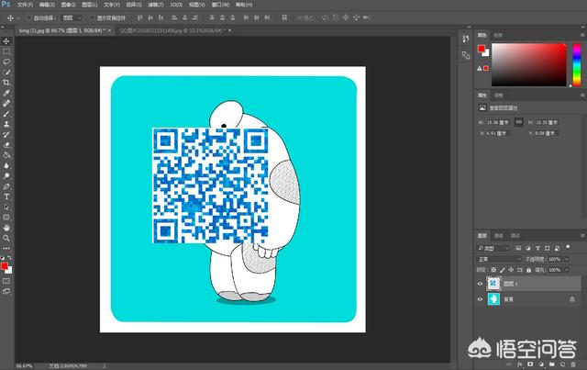Toggle Show Transform Controls checkbox
This screenshot has height=370, width=587.
(x=92, y=17)
